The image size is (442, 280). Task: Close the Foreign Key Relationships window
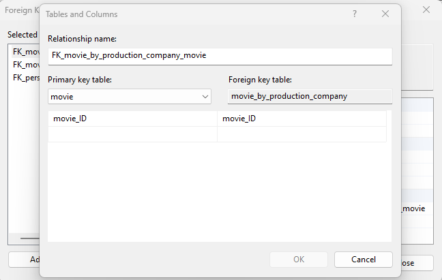[426, 10]
